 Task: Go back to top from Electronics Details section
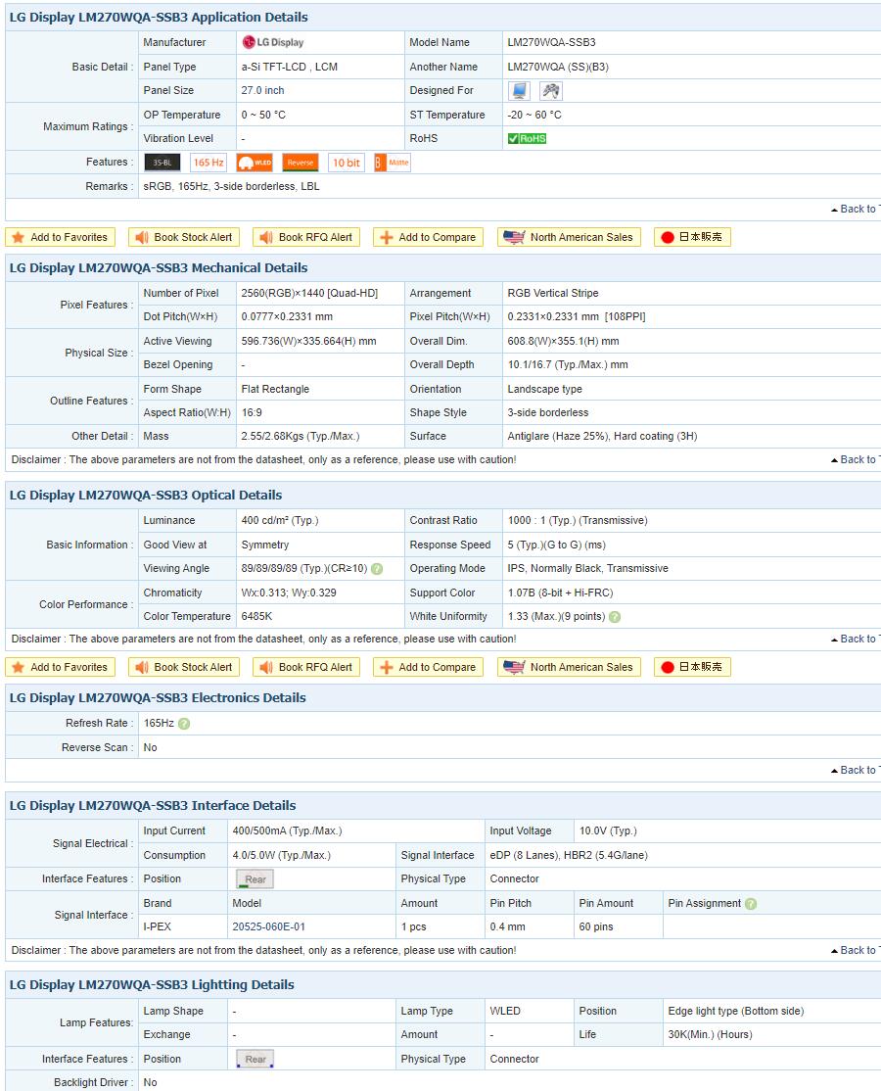856,770
